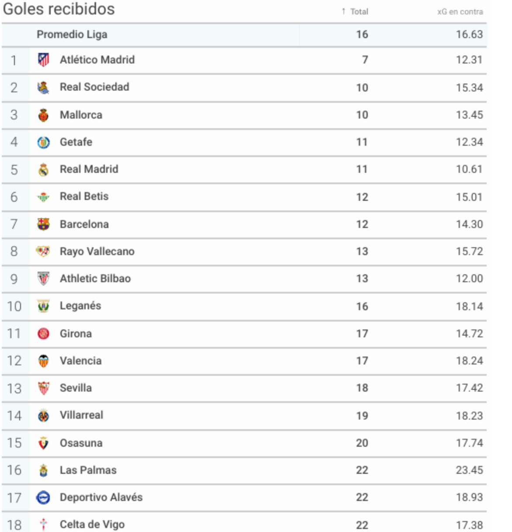Select the Osasuna row name
Screen dimensions: 512x532
click(81, 443)
